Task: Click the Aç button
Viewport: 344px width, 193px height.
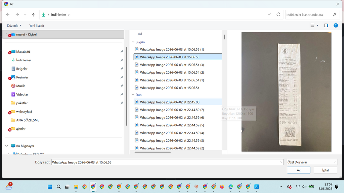Action: [x=298, y=170]
